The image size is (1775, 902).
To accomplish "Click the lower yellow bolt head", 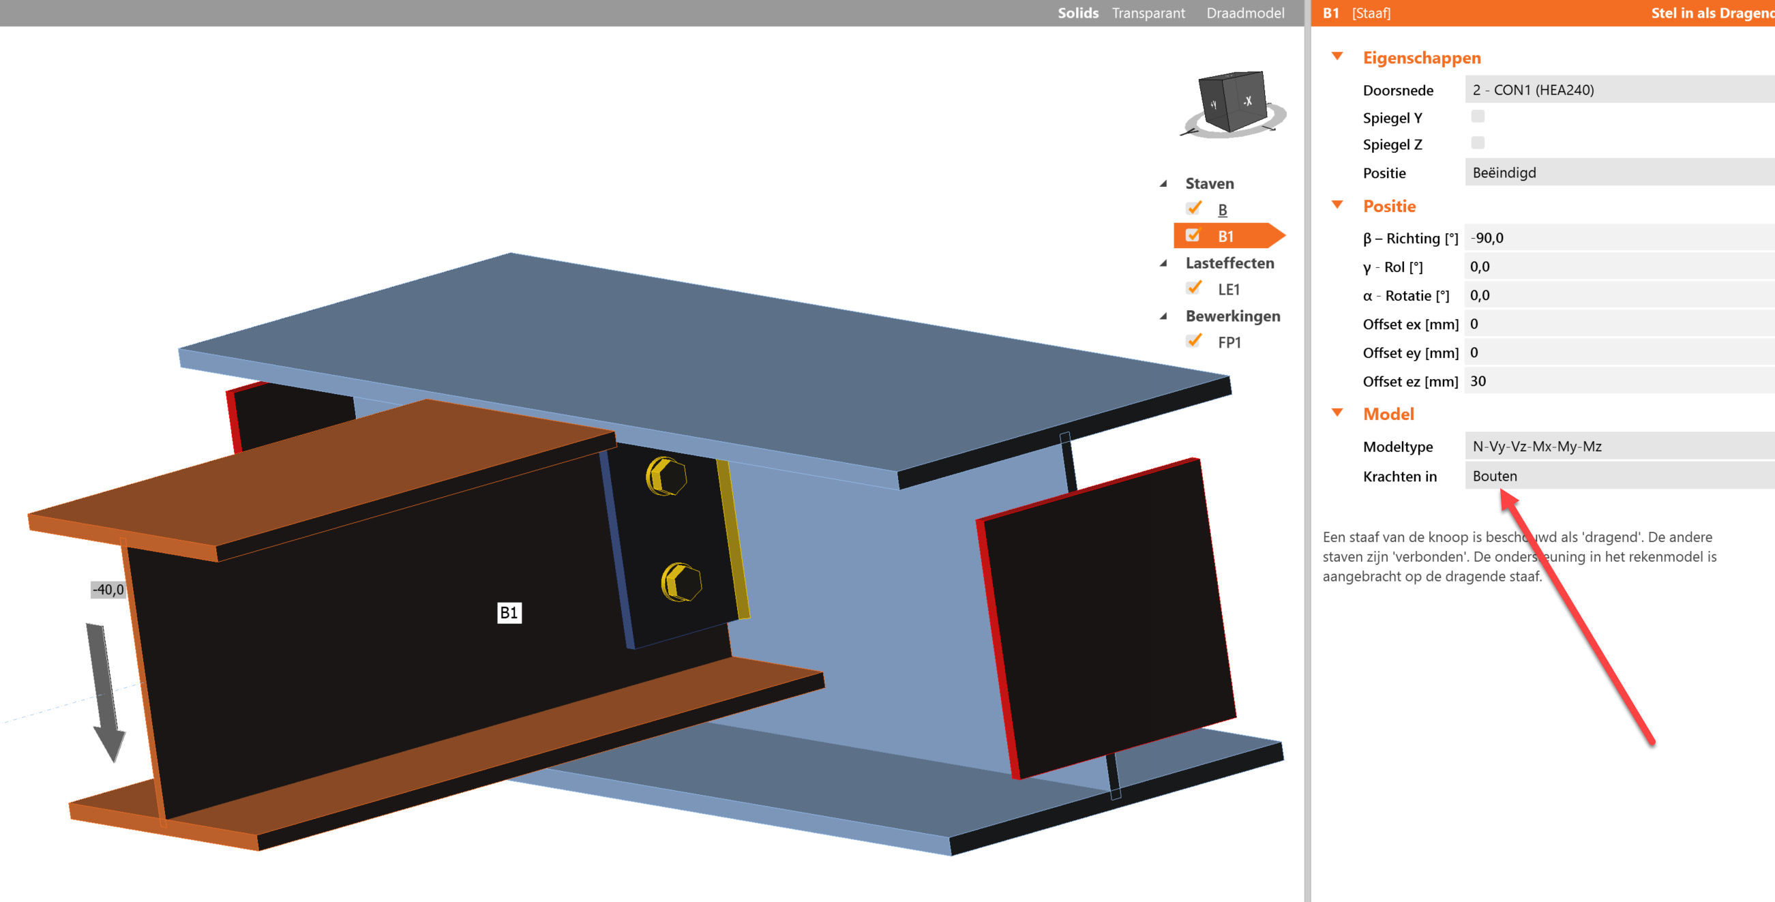I will click(681, 582).
